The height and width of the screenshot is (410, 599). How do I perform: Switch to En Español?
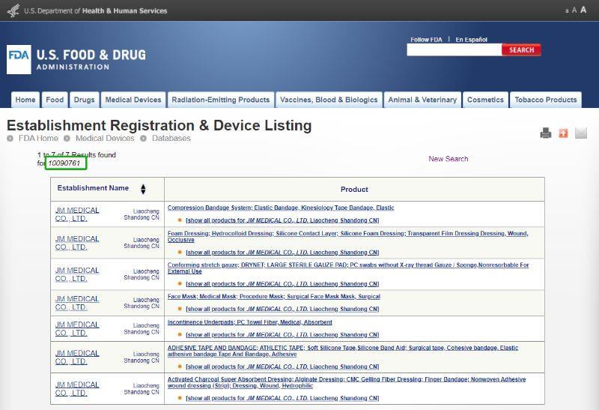click(471, 40)
